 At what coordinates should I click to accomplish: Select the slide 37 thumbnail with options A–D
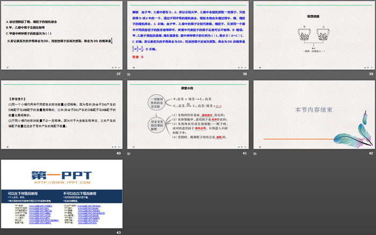(x=62, y=35)
